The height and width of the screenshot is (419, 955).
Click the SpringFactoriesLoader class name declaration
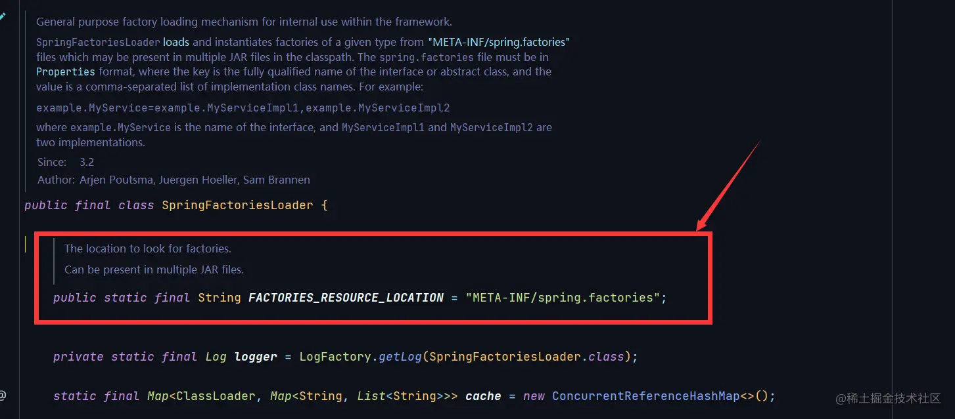238,205
